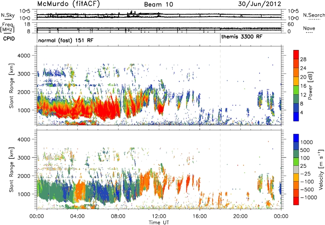Click the 16:00 time axis tick label

(x=199, y=216)
